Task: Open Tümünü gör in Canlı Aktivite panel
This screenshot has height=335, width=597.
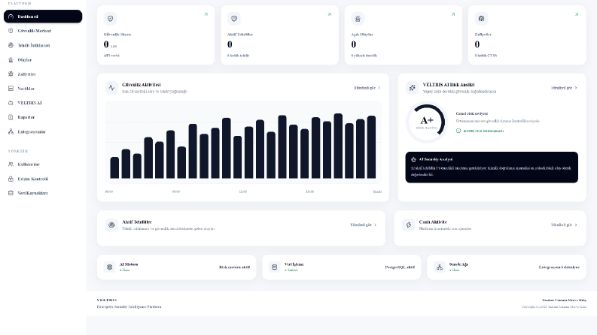Action: tap(564, 225)
